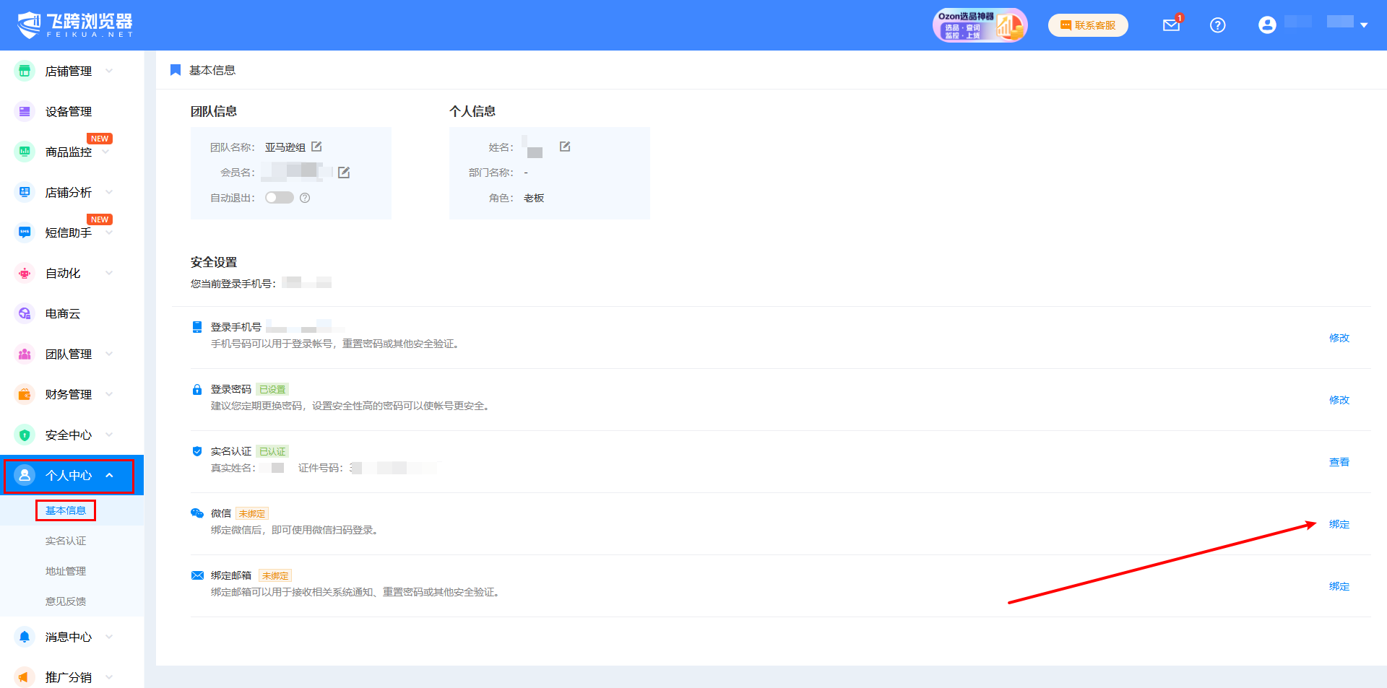Open the Address Management submenu item
This screenshot has width=1387, height=688.
[x=66, y=571]
